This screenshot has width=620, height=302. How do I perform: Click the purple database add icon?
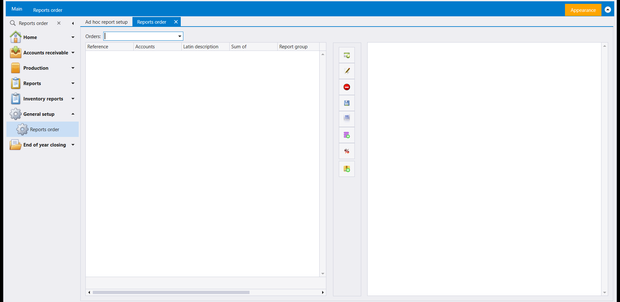click(x=347, y=135)
